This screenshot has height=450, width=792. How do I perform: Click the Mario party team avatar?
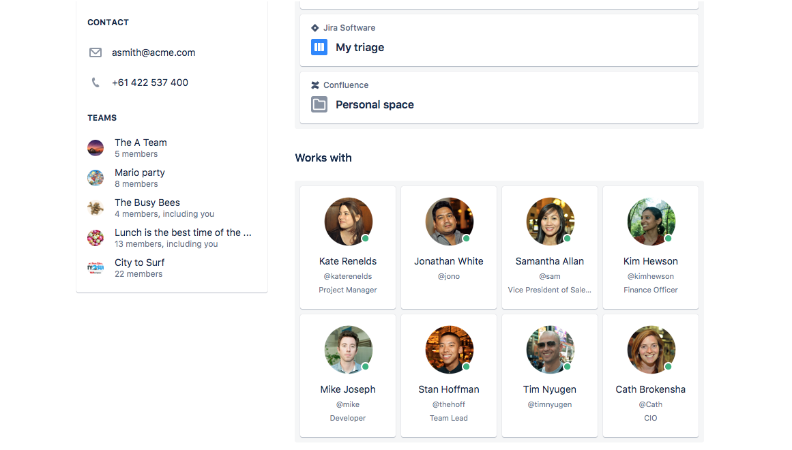click(96, 178)
